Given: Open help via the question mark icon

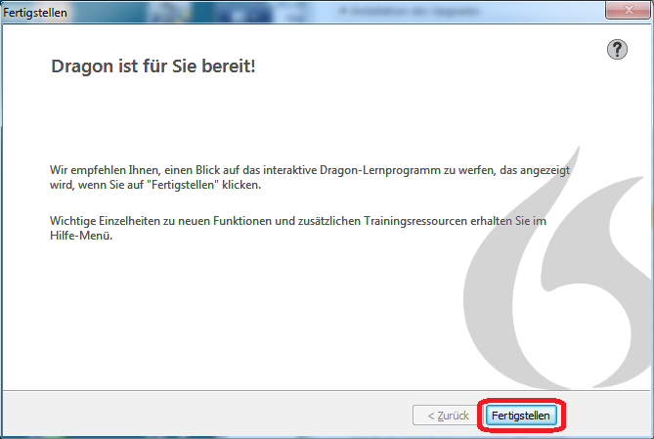Looking at the screenshot, I should [617, 50].
